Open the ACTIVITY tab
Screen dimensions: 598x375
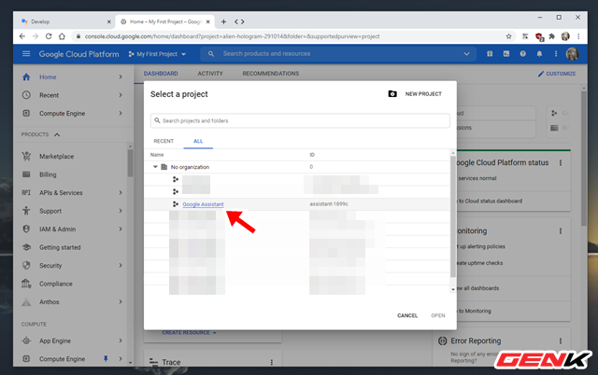tap(210, 74)
